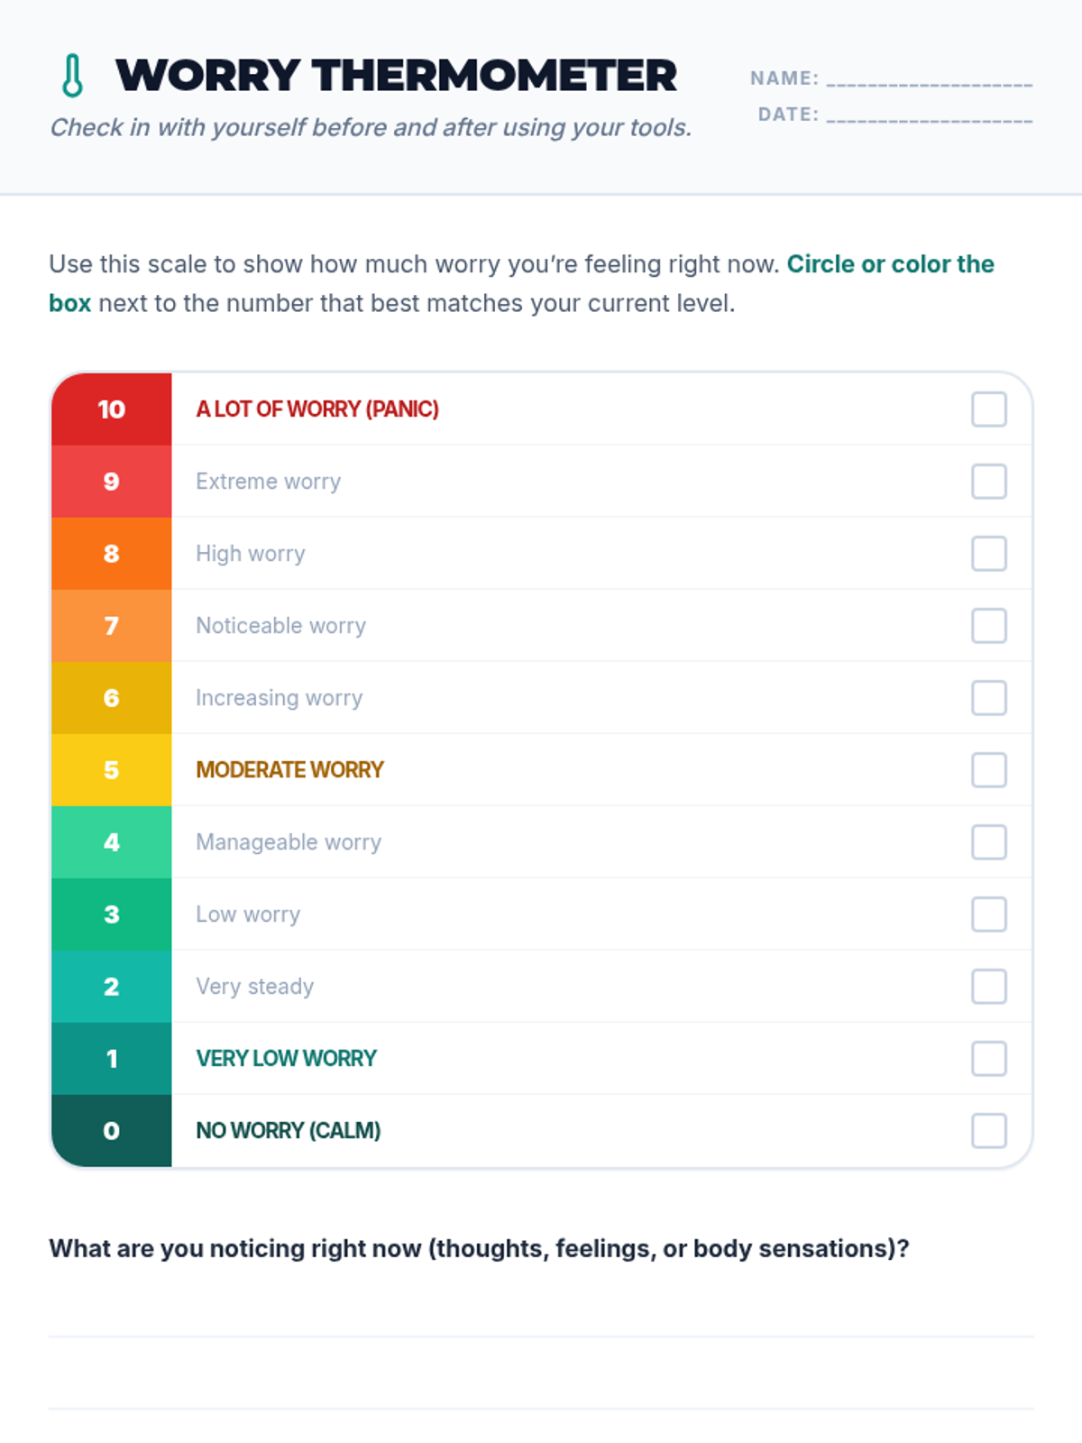This screenshot has height=1443, width=1082.
Task: Click the dark teal number 0 block
Action: click(x=111, y=1131)
